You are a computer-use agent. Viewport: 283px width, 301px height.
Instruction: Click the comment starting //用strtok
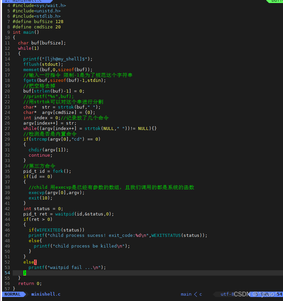tap(63, 102)
